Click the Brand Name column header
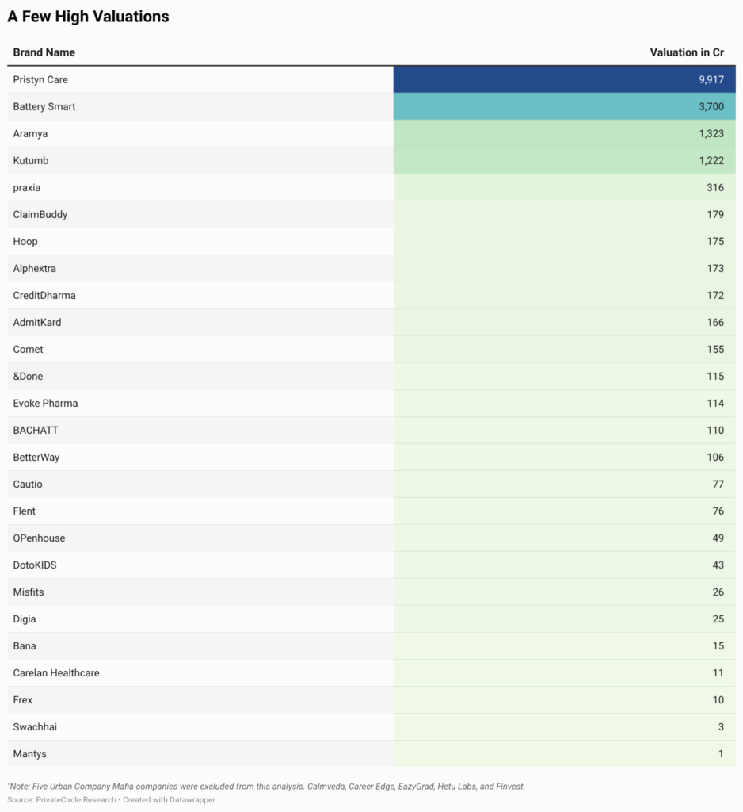 44,52
